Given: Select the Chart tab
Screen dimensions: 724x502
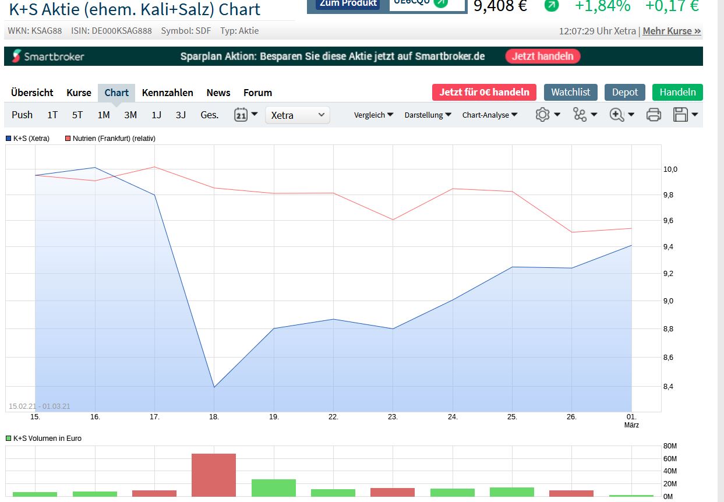Looking at the screenshot, I should click(116, 93).
